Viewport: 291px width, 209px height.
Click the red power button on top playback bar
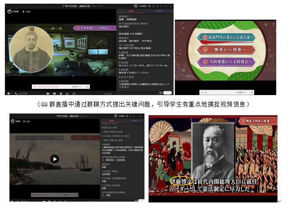[x=87, y=86]
